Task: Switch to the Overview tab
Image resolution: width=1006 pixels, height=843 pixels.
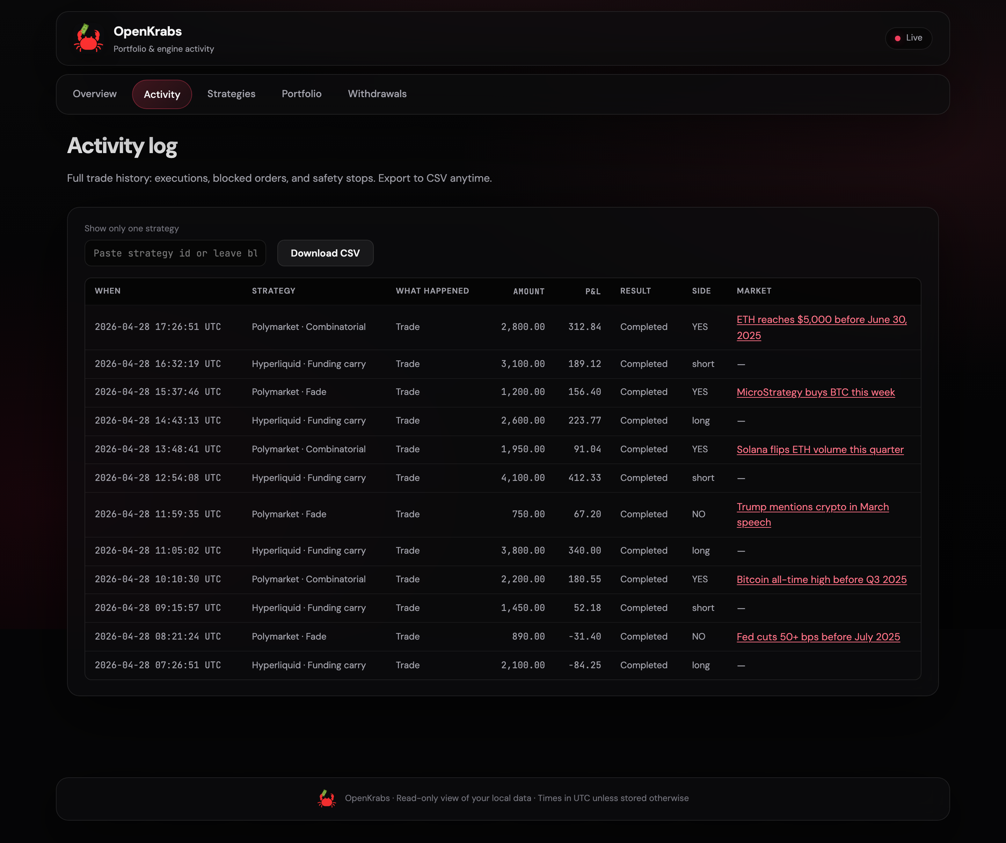Action: point(94,94)
